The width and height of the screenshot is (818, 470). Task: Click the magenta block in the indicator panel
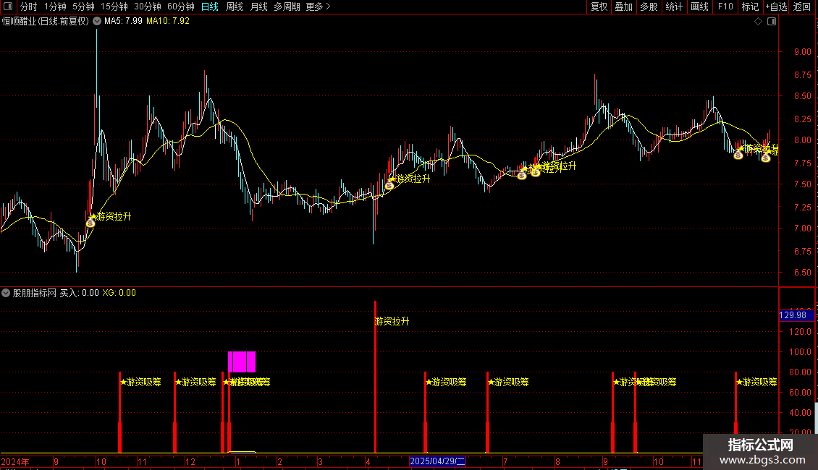242,362
